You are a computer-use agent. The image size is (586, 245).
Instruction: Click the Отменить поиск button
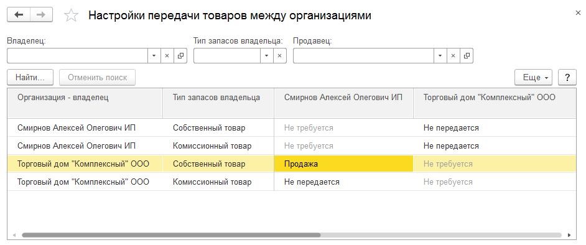(97, 77)
